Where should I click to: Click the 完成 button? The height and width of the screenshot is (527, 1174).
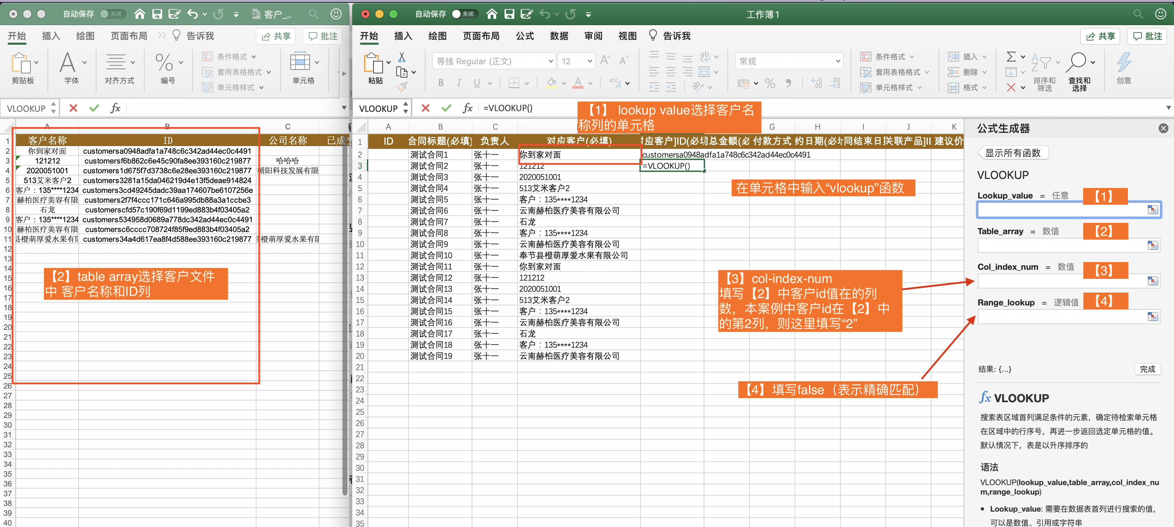[x=1147, y=369]
